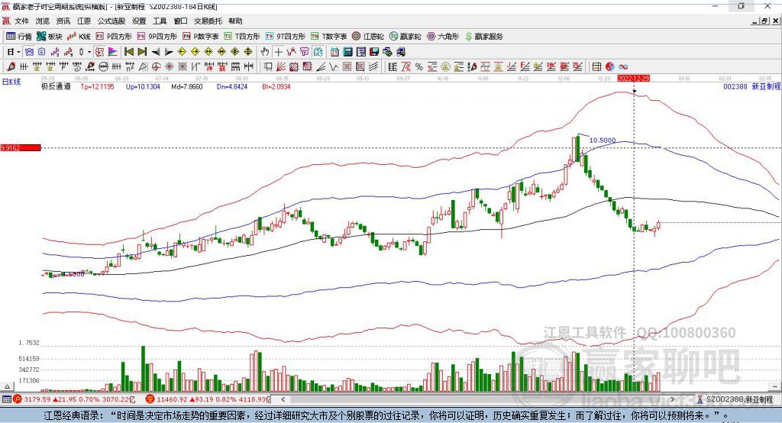Click the pink flag chart icon

click(113, 52)
